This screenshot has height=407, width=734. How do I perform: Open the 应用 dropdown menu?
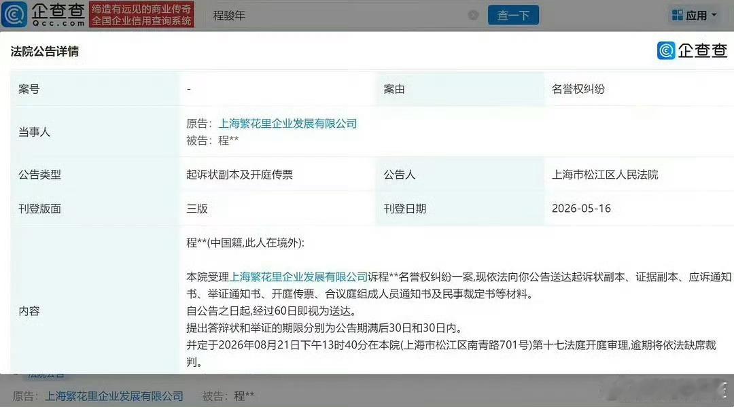click(x=694, y=16)
